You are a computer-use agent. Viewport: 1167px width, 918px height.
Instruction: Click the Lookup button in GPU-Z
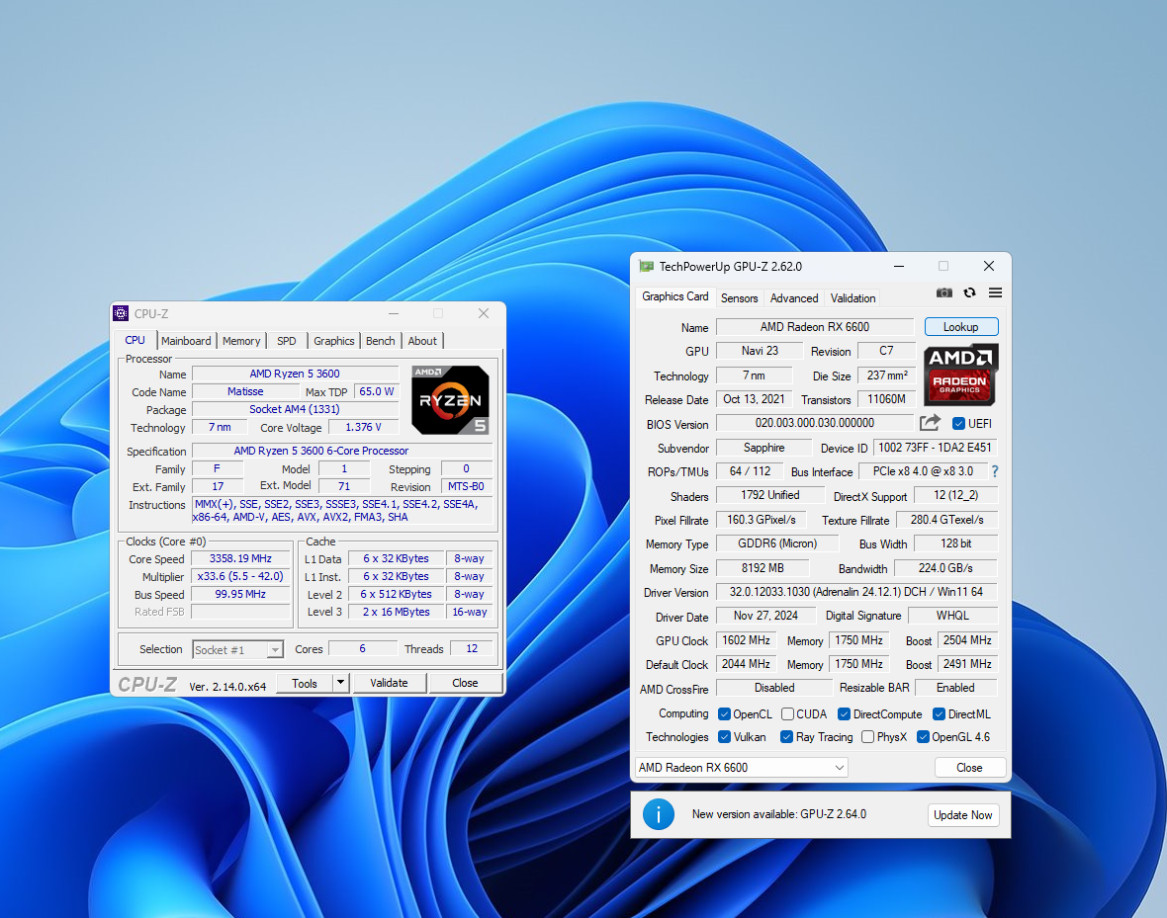(961, 326)
